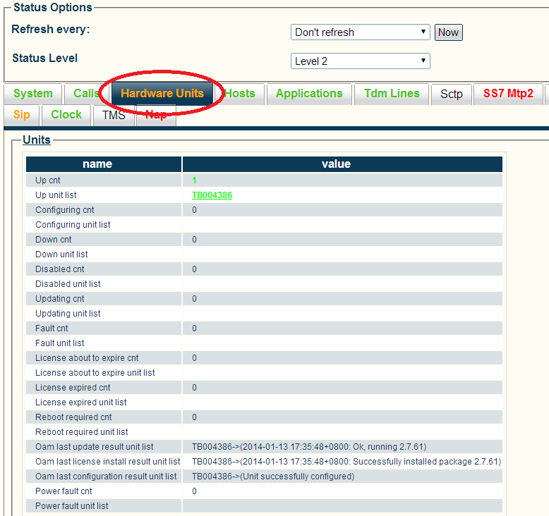Select the 'Down unit list' label
The width and height of the screenshot is (549, 516).
(61, 254)
